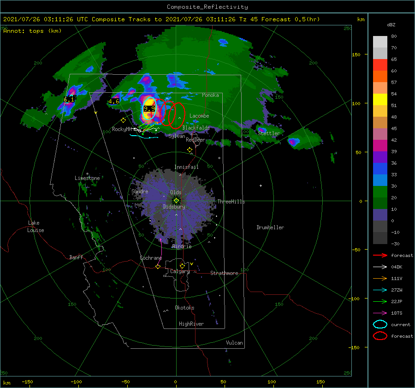Click the white 04DK arrow legend icon
415x388 pixels.
tap(380, 267)
